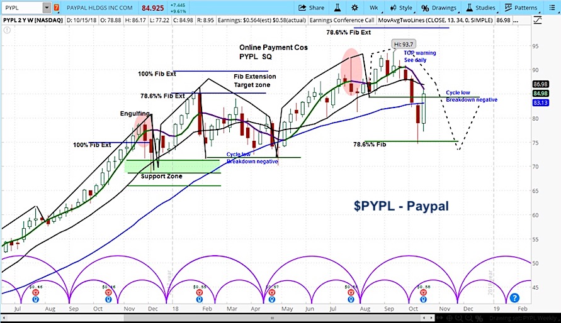Select the Fib Extension Target zone text
The width and height of the screenshot is (561, 323).
click(254, 80)
